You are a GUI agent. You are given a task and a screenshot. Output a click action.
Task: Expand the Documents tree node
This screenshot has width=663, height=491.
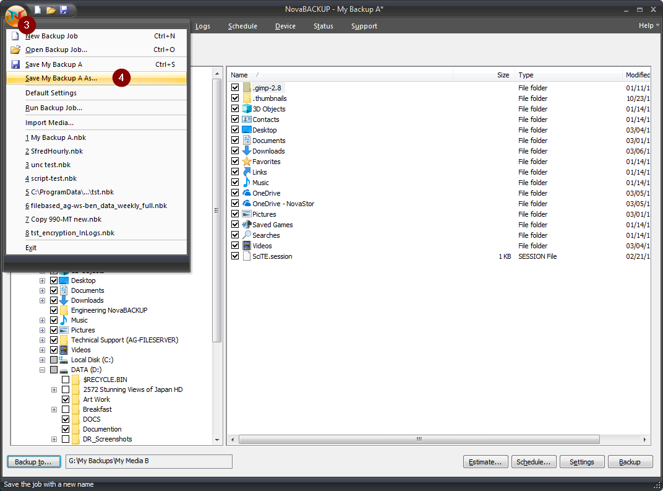[42, 291]
